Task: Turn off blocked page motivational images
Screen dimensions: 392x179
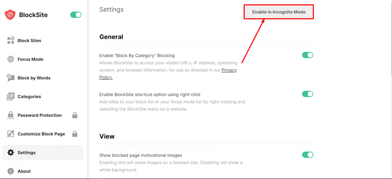Action: click(x=308, y=155)
